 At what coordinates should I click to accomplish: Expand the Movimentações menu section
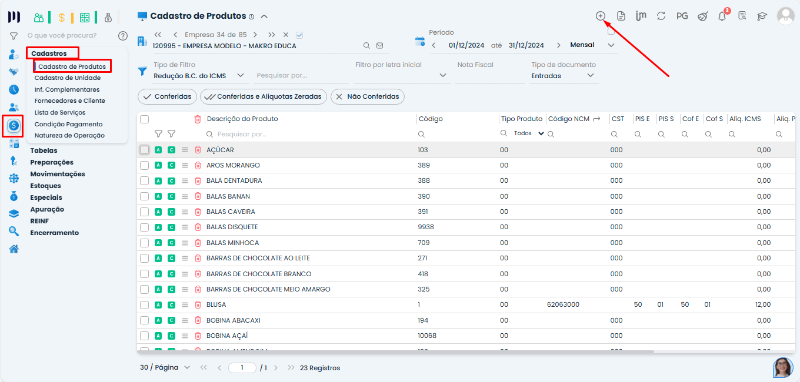58,174
